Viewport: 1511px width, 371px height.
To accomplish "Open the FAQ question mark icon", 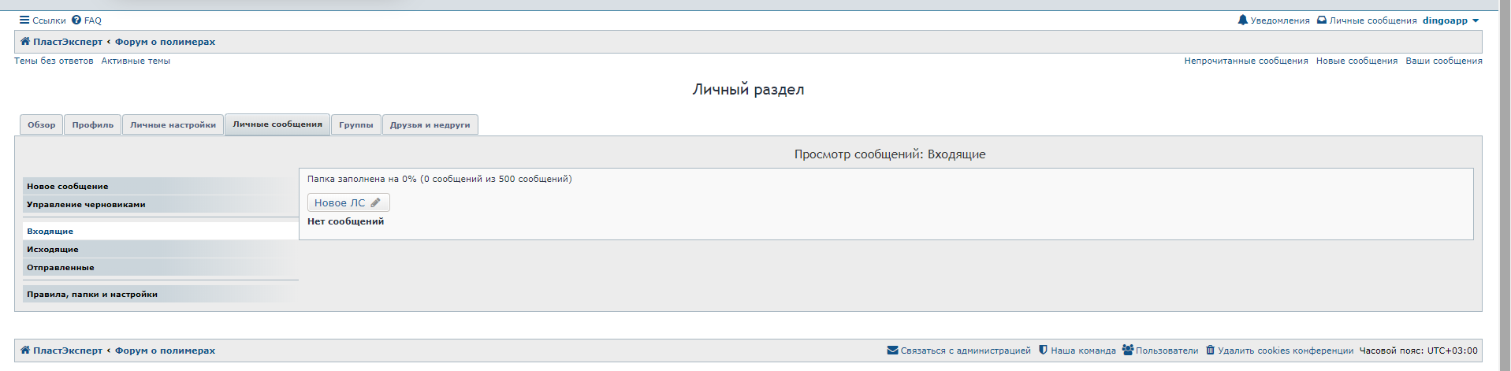I will click(76, 20).
